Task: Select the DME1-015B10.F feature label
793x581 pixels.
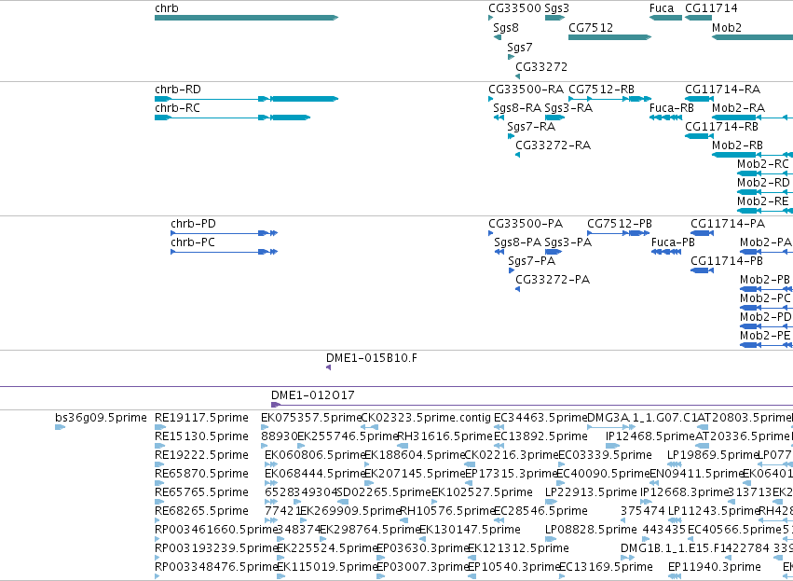Action: pos(372,358)
